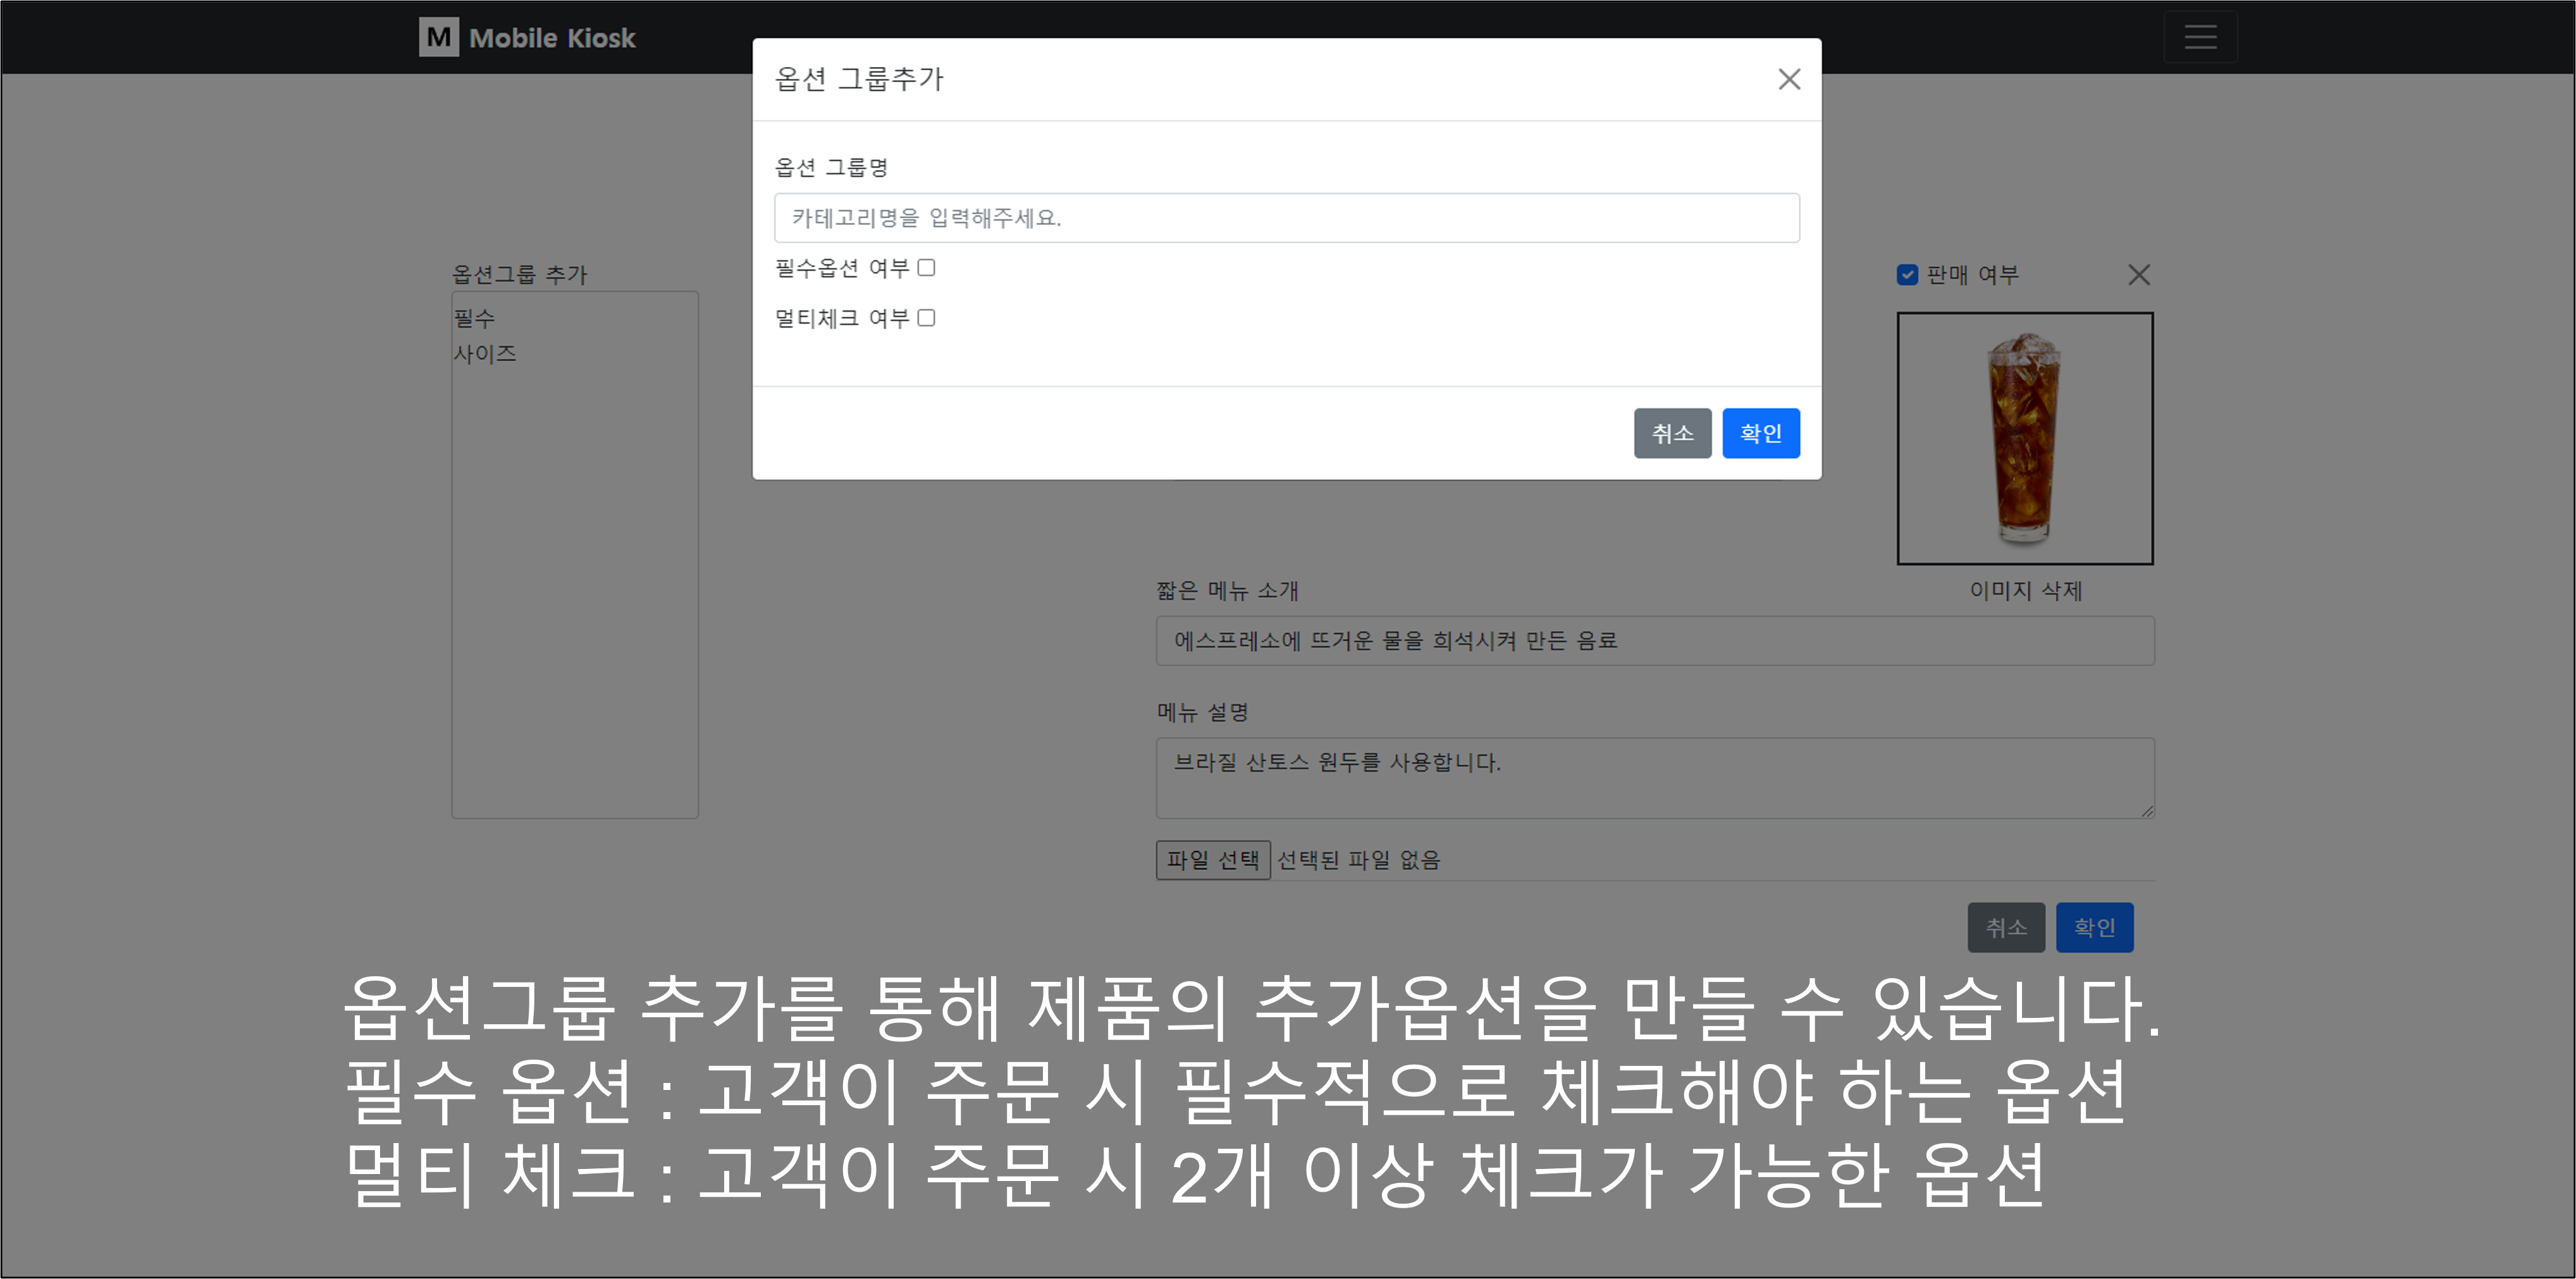2576x1279 pixels.
Task: Click the 이미지 삭제 link
Action: point(2025,591)
